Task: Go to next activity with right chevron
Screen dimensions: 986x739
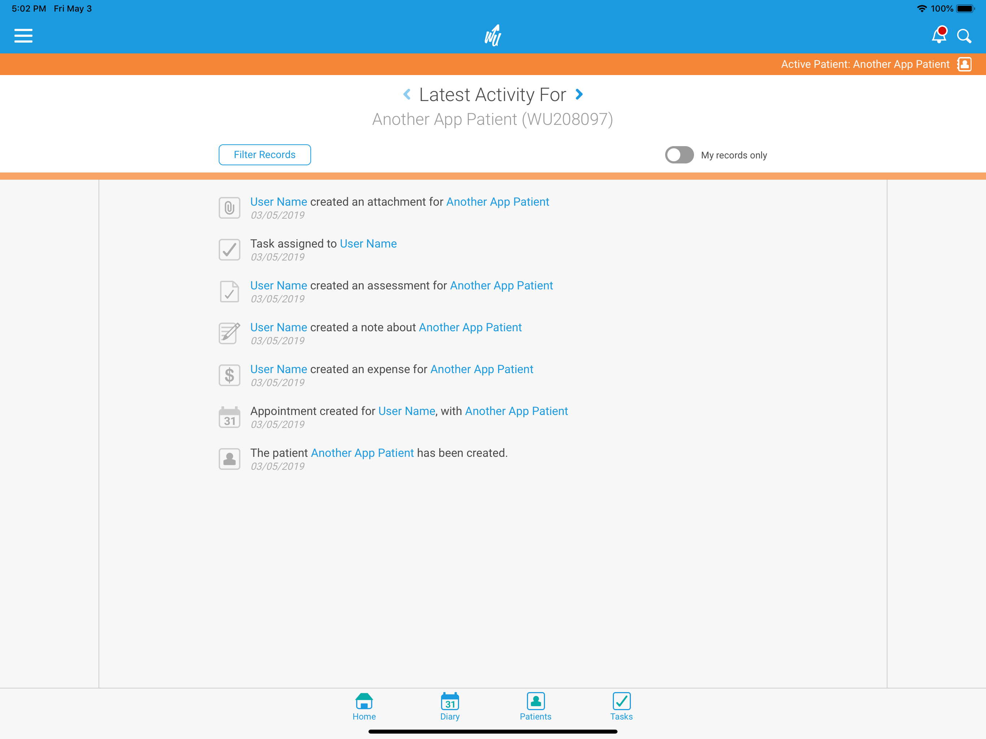Action: click(579, 94)
